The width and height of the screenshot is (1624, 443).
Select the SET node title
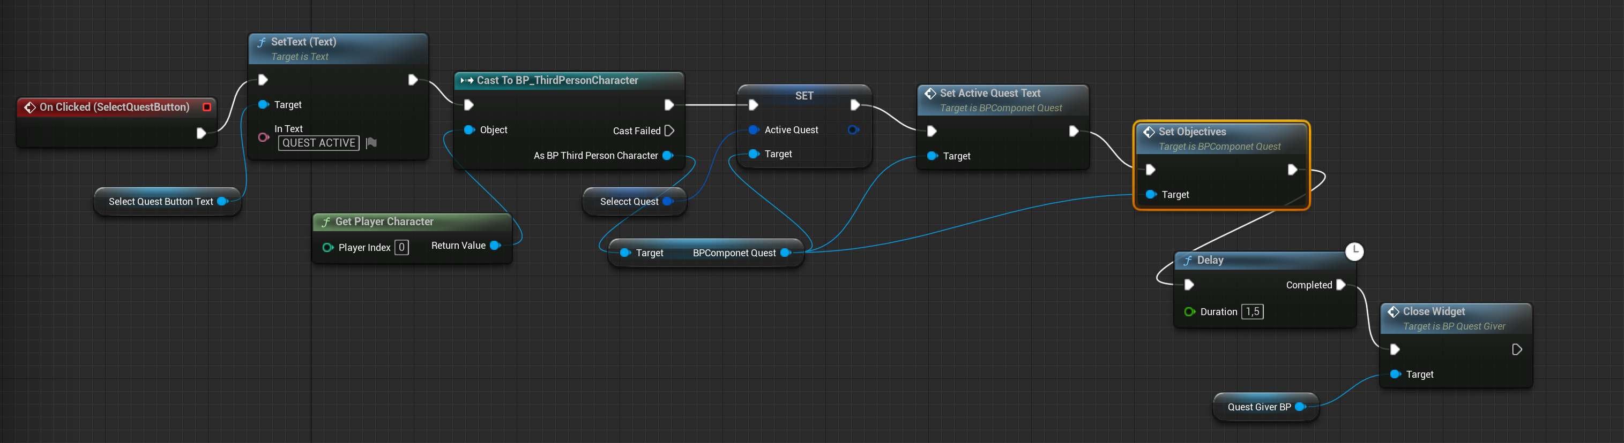point(804,96)
